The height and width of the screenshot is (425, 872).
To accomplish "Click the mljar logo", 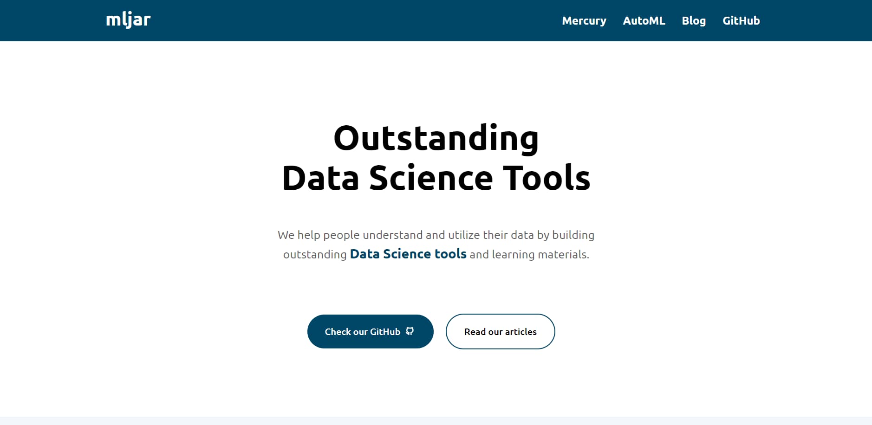I will coord(128,20).
